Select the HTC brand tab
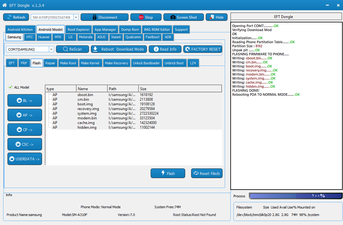Screen dimensions: 343x225 click(30, 37)
